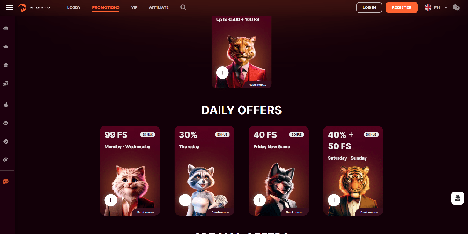Image resolution: width=468 pixels, height=234 pixels.
Task: Click the orange chat icon in sidebar
Action: click(6, 181)
